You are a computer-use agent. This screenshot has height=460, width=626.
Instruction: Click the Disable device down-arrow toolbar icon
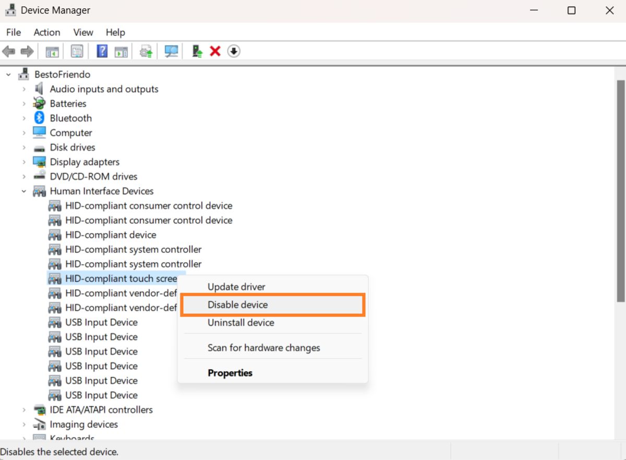point(233,51)
